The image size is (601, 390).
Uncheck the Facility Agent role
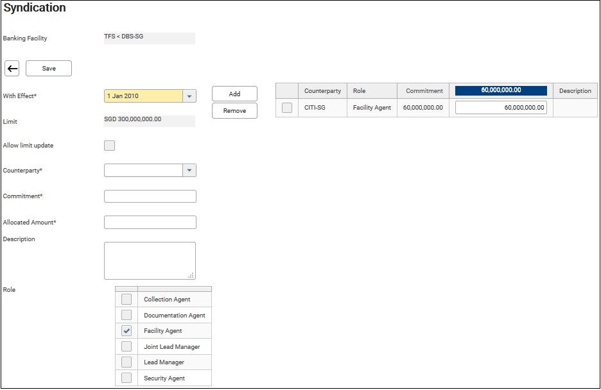126,331
